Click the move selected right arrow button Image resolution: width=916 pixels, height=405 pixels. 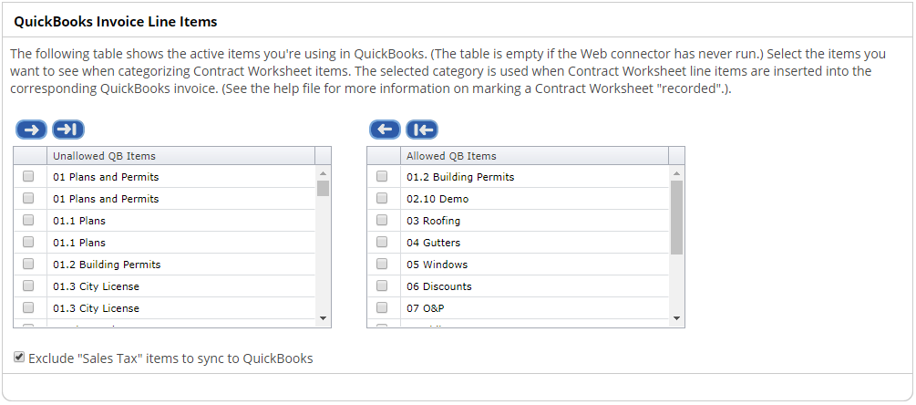32,130
